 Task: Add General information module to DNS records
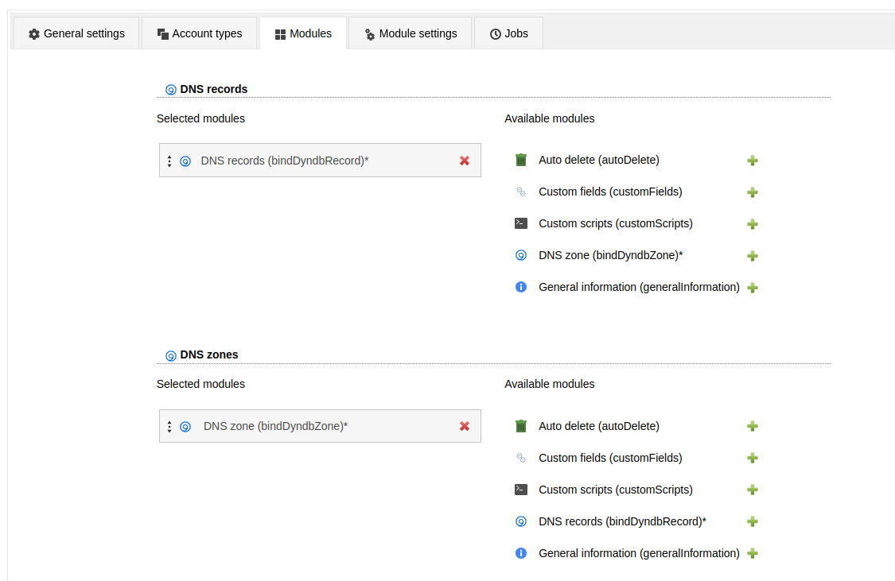753,288
